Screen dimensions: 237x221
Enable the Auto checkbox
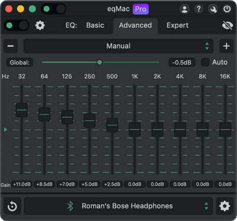pos(205,62)
